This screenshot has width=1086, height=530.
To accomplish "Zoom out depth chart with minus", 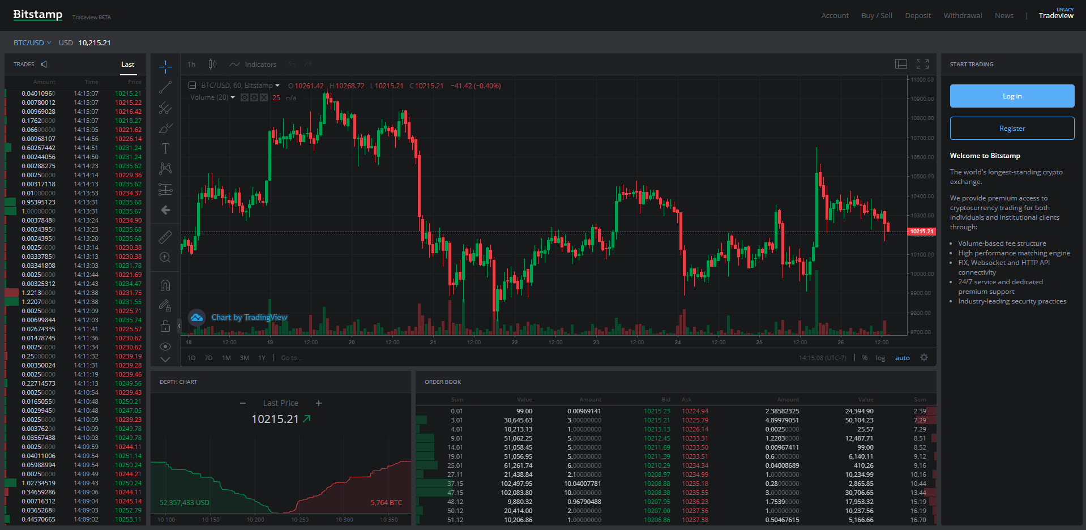I will point(243,403).
